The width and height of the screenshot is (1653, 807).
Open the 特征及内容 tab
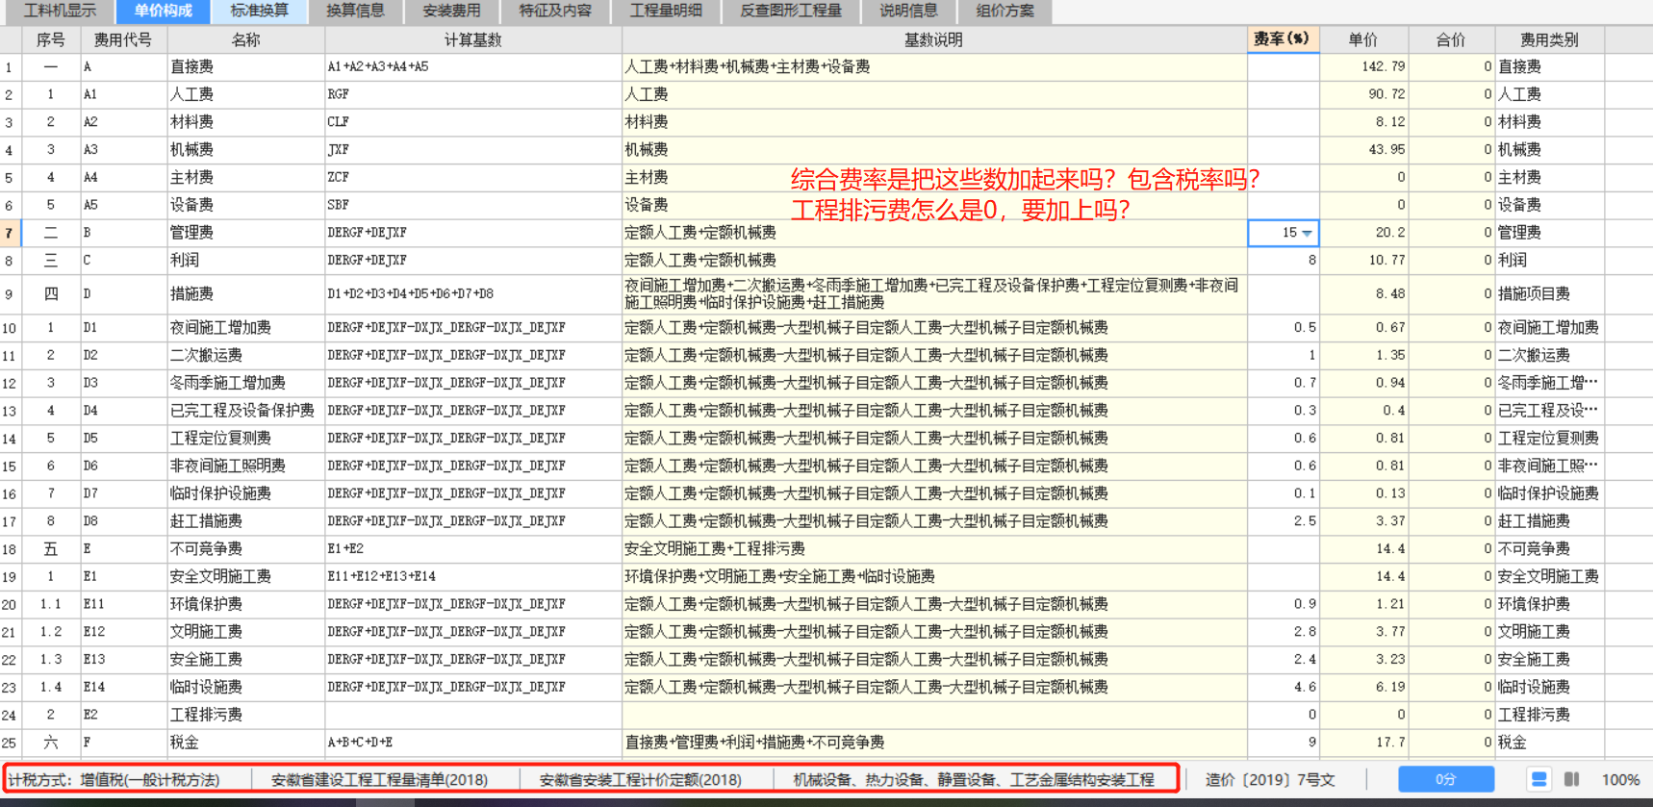555,11
